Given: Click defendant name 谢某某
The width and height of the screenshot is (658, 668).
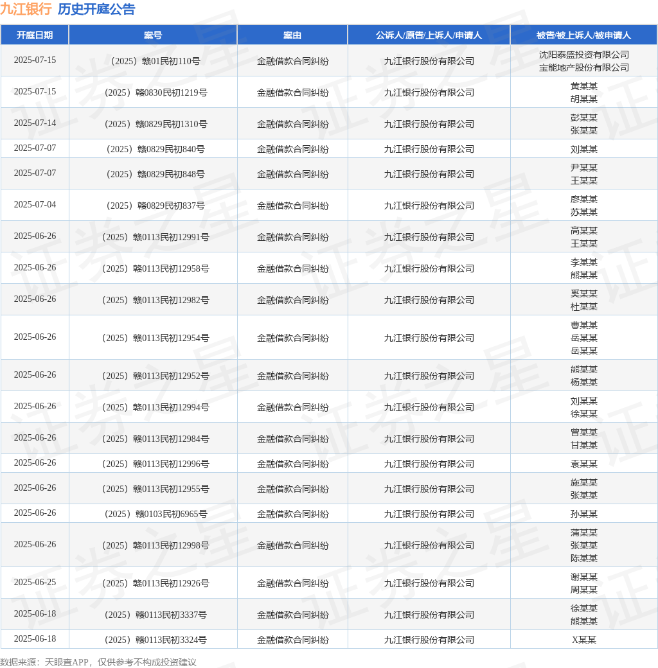Looking at the screenshot, I should tap(584, 577).
